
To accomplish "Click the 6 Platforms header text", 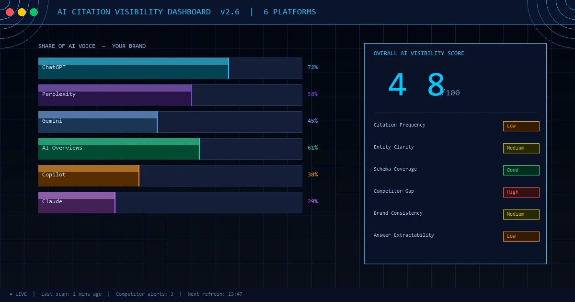I will (x=289, y=12).
